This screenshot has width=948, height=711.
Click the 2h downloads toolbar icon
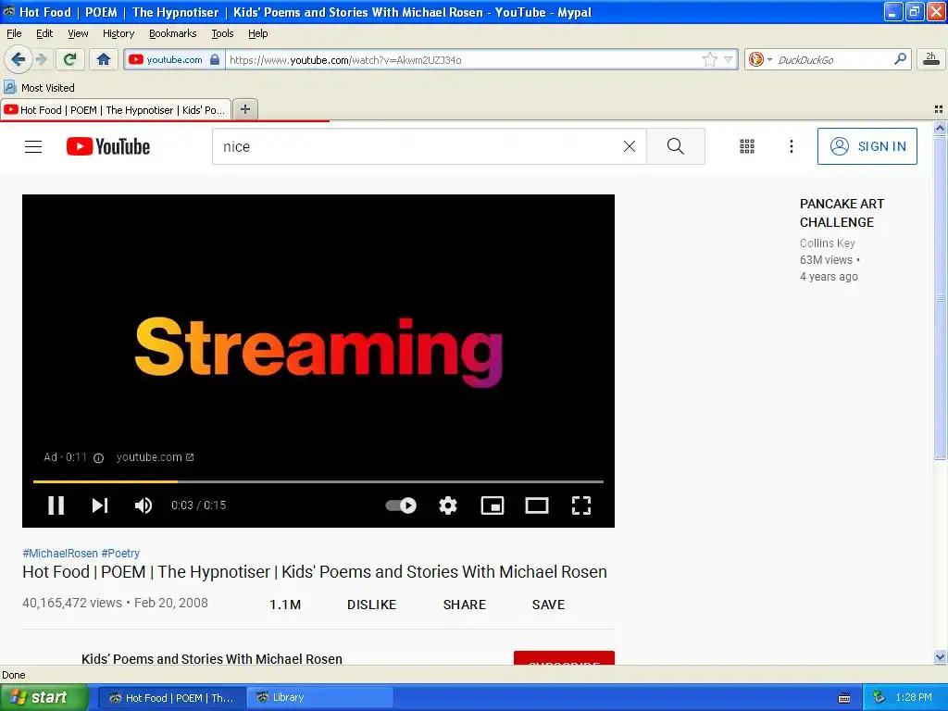[x=931, y=59]
